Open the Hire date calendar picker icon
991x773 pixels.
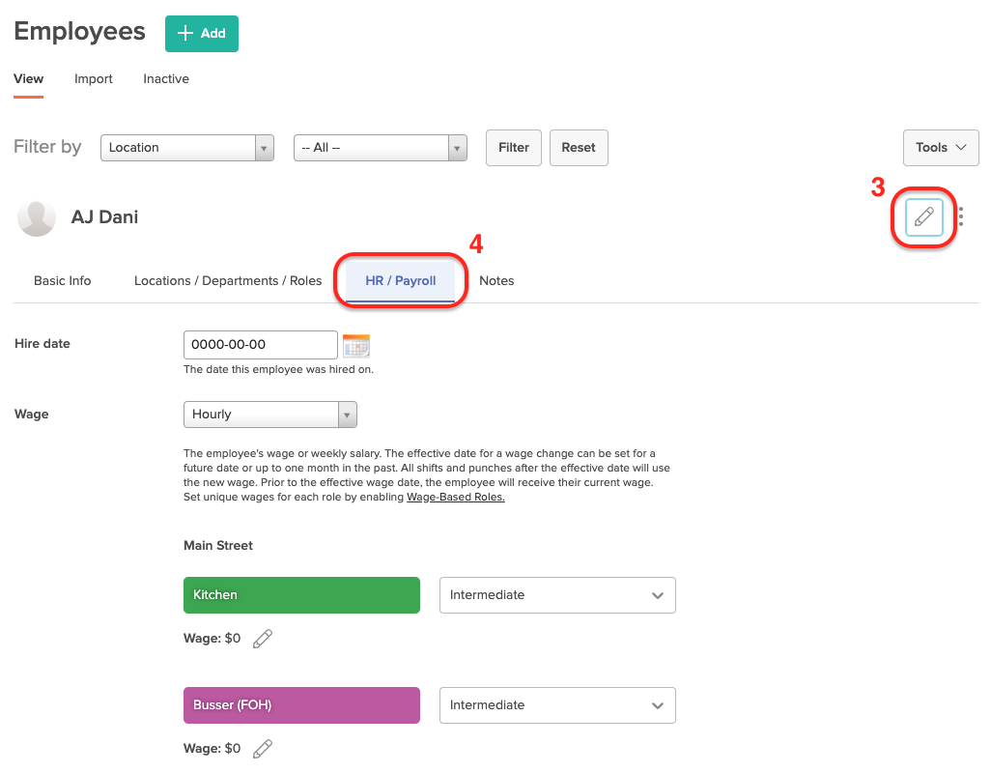click(356, 345)
